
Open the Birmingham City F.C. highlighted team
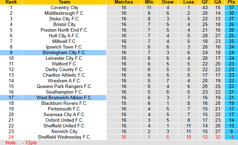[x=64, y=52]
